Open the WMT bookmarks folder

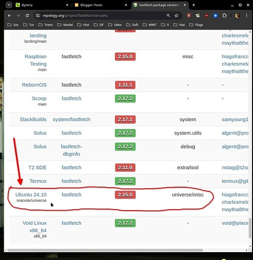(x=149, y=25)
